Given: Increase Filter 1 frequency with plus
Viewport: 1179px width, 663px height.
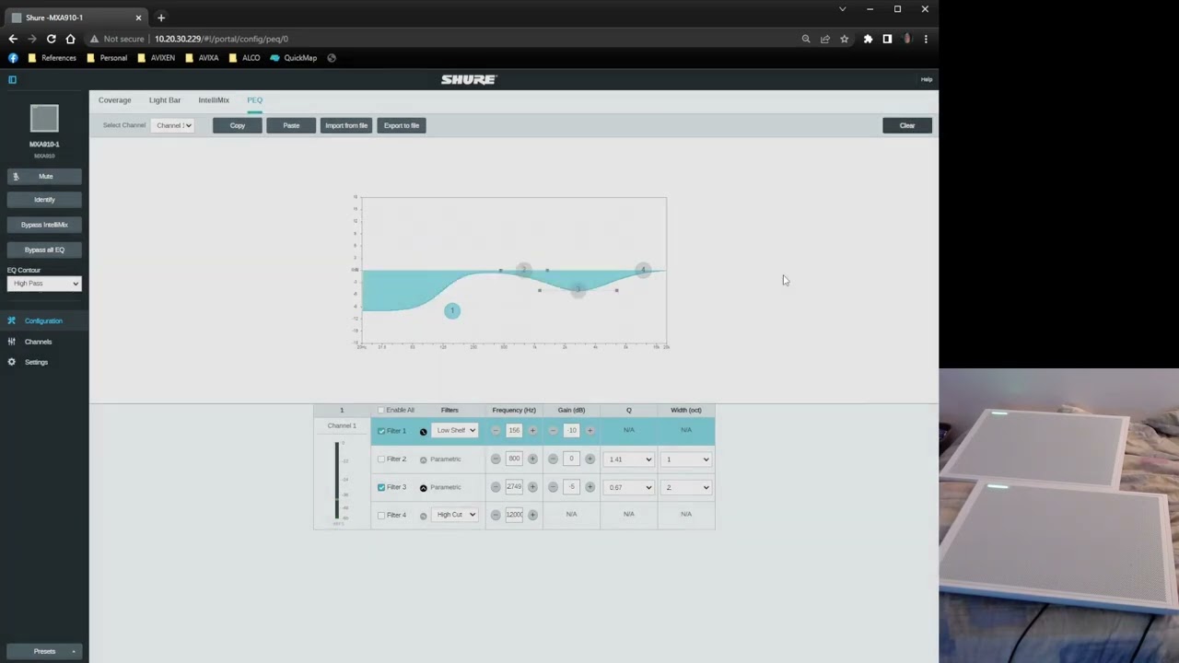Looking at the screenshot, I should tap(532, 431).
